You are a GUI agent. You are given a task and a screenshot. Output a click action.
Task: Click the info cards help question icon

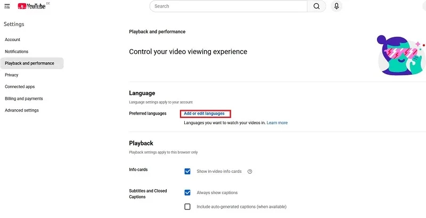[250, 172]
